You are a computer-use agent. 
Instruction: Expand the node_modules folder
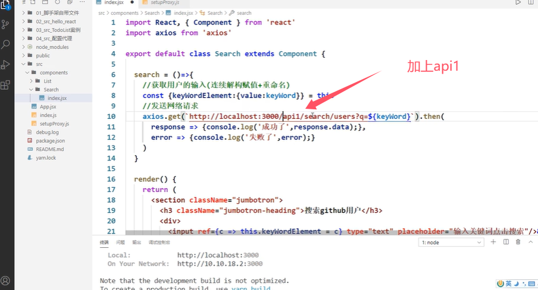click(x=53, y=47)
